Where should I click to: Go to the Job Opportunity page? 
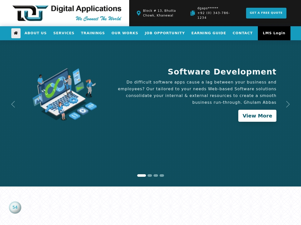tap(165, 33)
